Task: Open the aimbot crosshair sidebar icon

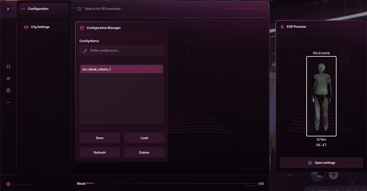Action: [8, 67]
